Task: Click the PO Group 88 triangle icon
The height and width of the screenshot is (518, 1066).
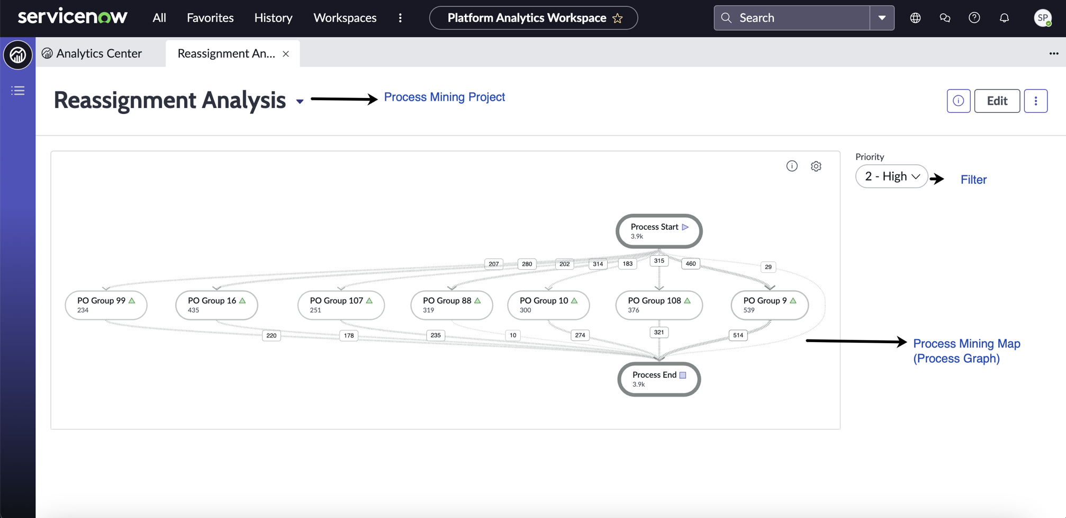Action: [x=477, y=300]
